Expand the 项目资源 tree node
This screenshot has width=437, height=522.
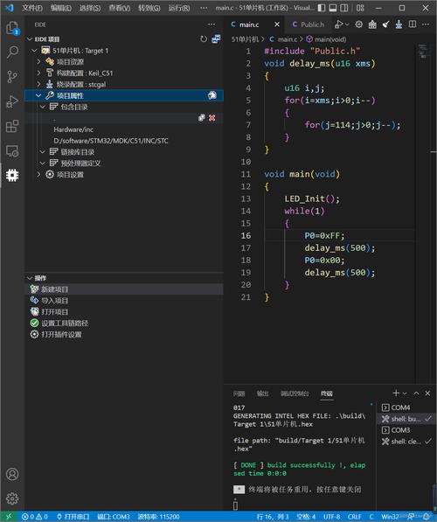(39, 61)
